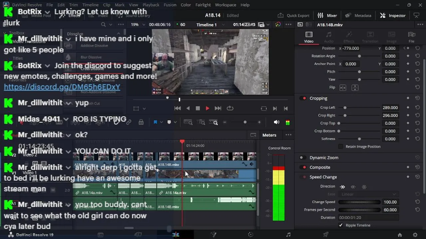The width and height of the screenshot is (426, 239).
Task: Adjust the Crop Left slider
Action: [x=345, y=108]
